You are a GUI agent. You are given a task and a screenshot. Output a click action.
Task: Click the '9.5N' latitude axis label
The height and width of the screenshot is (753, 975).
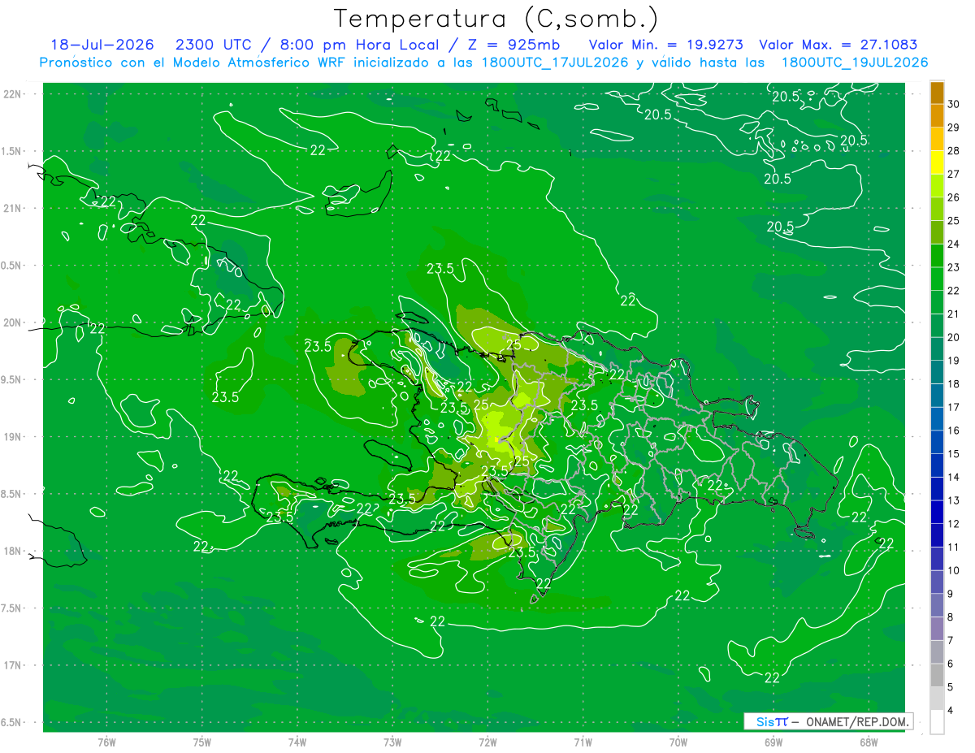(12, 379)
